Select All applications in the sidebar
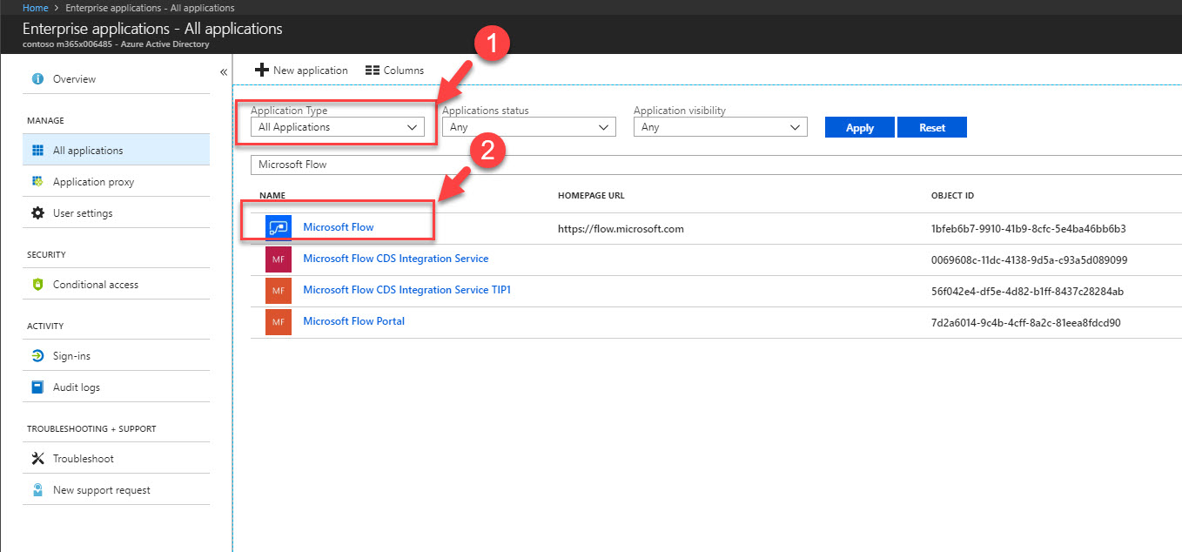Screen dimensions: 1182x552 [x=116, y=151]
